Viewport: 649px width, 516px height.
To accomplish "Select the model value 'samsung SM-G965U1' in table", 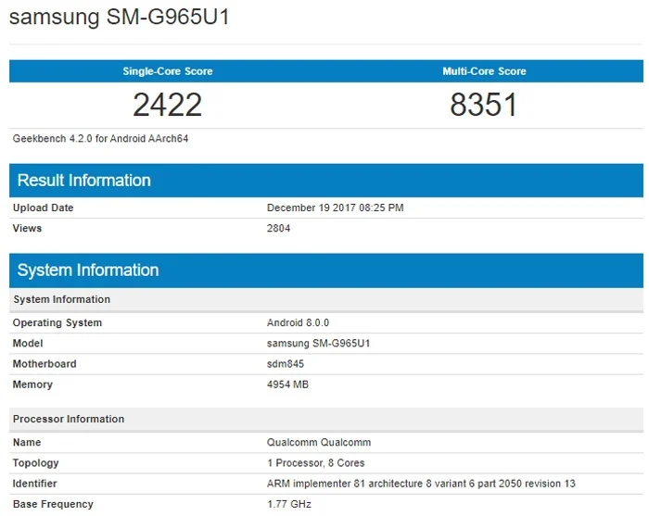I will [x=319, y=343].
